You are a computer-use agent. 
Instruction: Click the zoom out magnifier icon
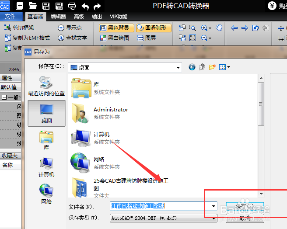(204, 38)
